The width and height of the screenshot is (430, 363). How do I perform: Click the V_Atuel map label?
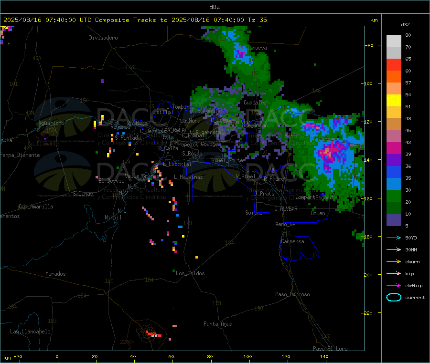click(246, 176)
